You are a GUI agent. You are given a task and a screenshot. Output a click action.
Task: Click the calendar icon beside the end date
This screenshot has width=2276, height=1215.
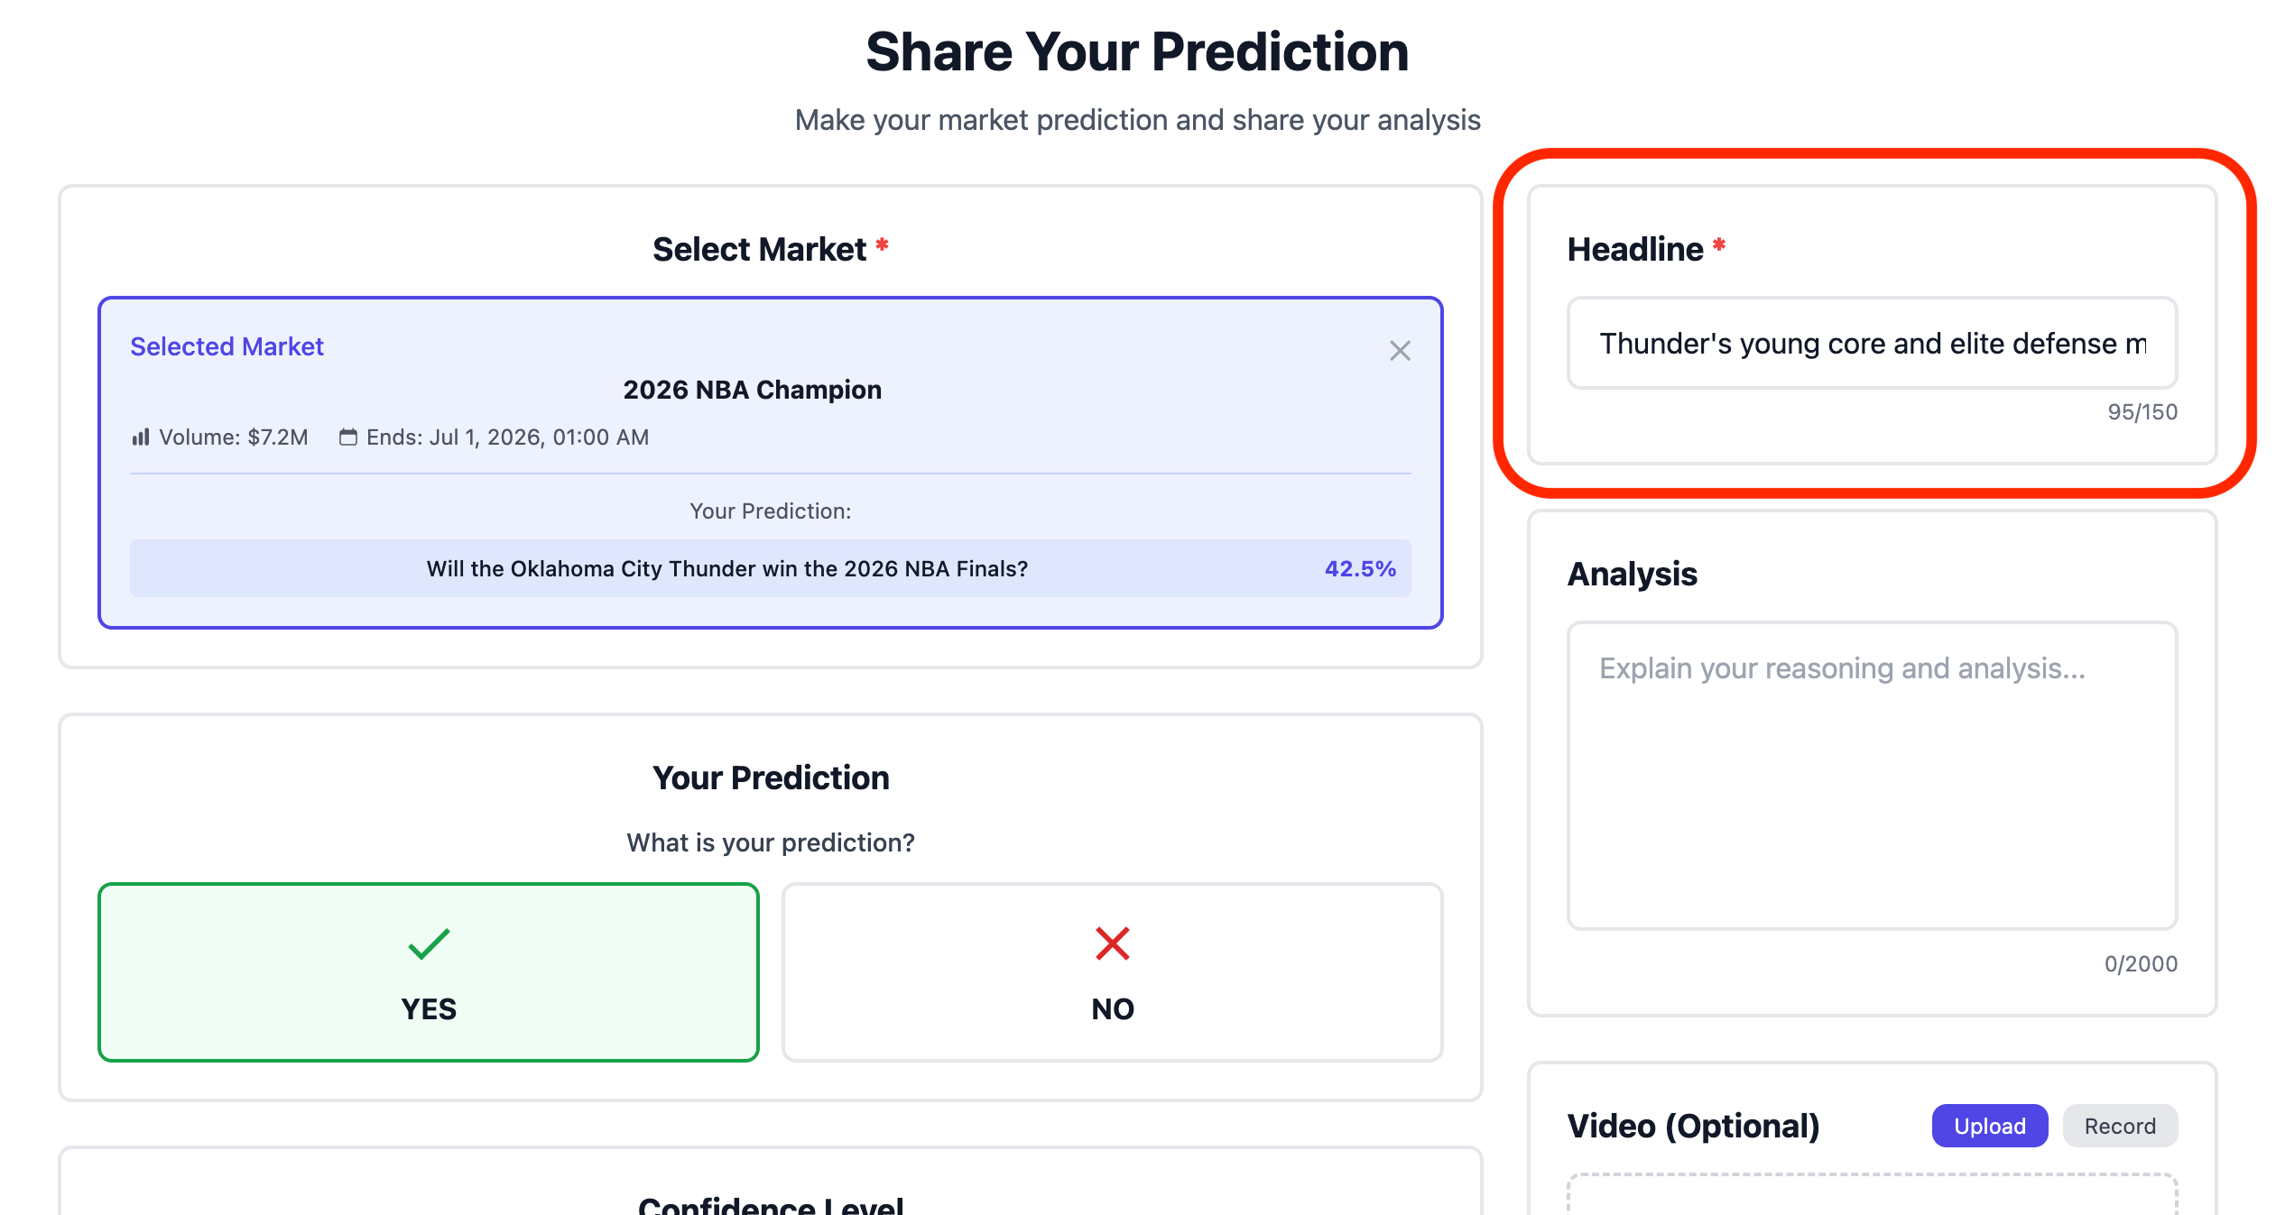(x=349, y=437)
